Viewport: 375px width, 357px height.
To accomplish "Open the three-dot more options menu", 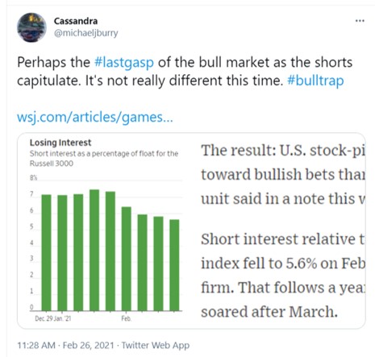I will (360, 21).
